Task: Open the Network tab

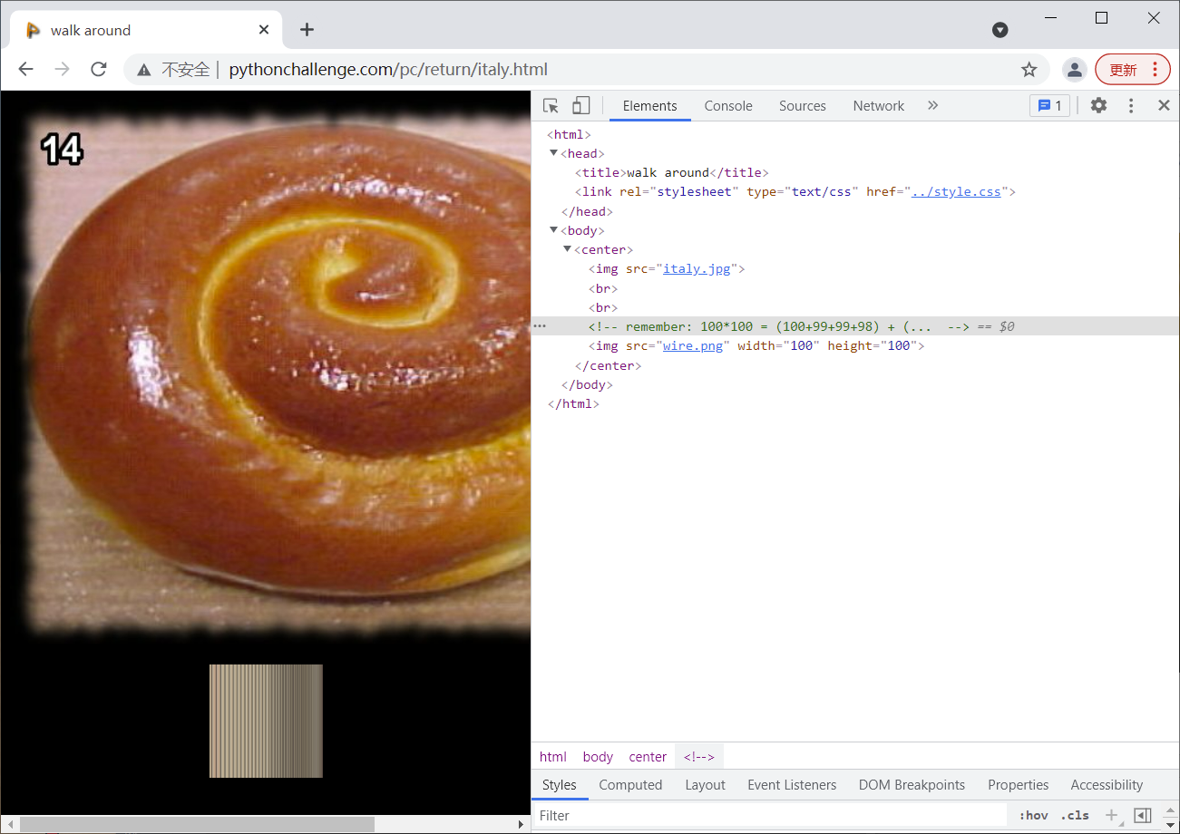Action: 879,106
